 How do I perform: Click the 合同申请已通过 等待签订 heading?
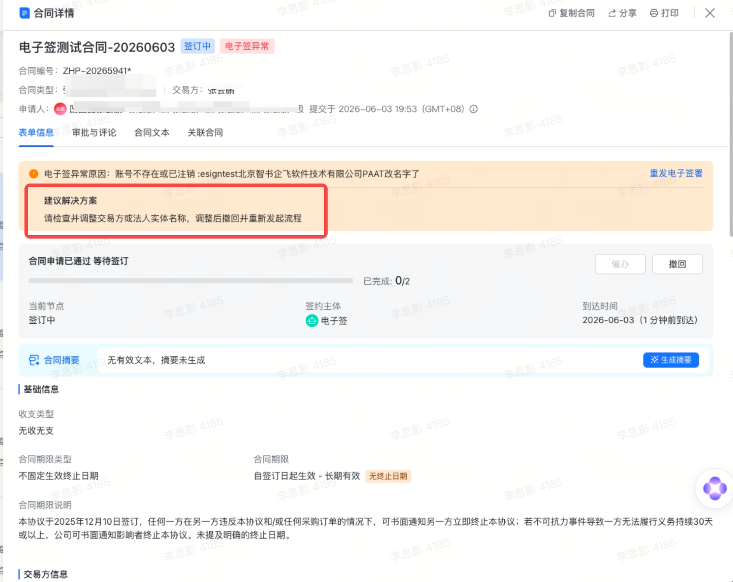point(79,261)
